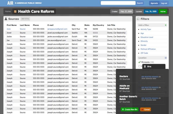Click the green plus icon in Add a Filter

pos(166,25)
